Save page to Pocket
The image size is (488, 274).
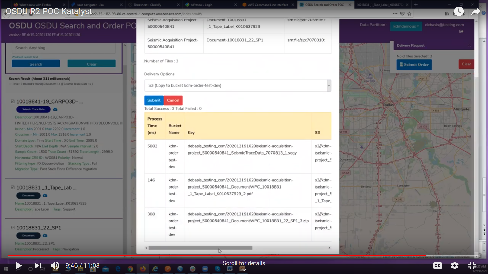tap(402, 14)
